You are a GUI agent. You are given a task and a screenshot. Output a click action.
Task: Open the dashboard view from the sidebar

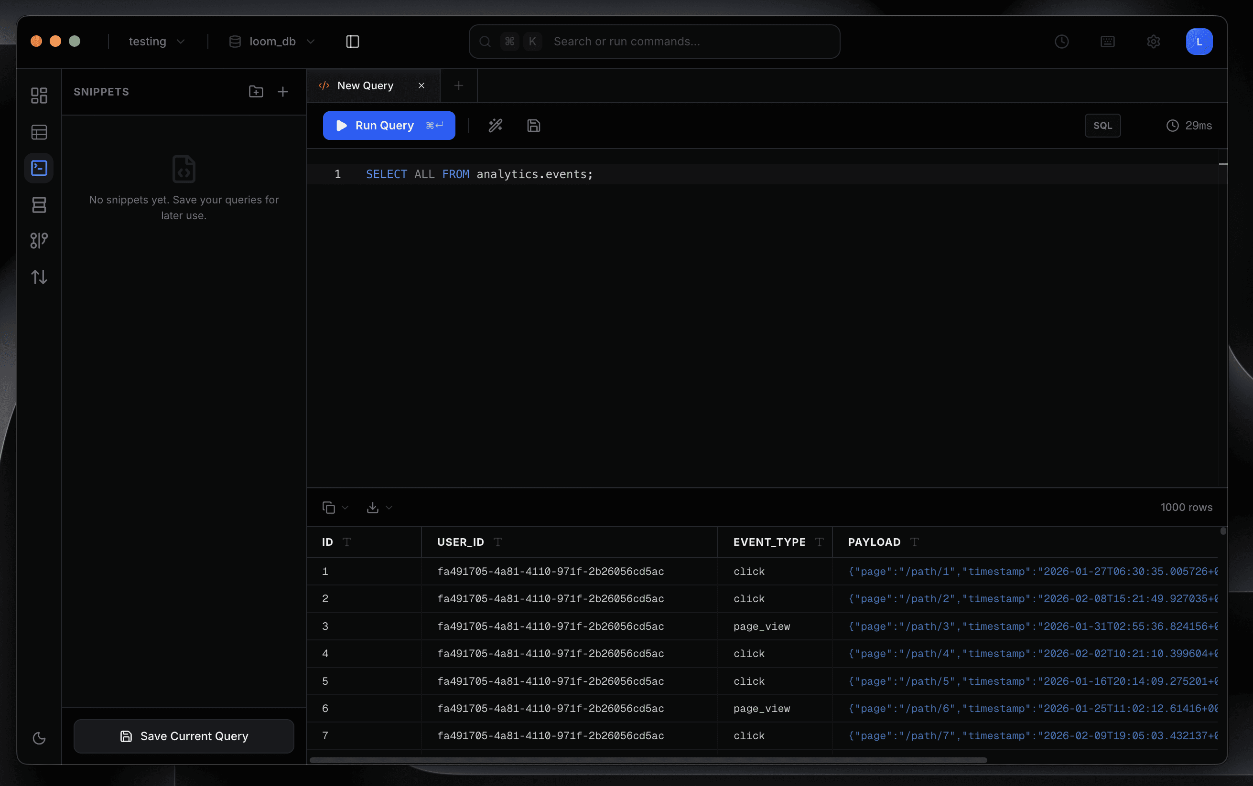pos(39,95)
